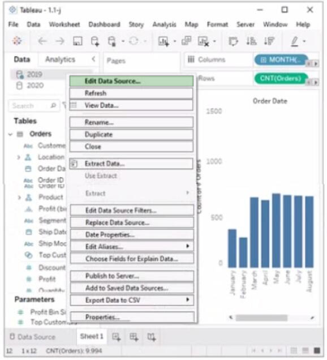Switch to the Analytics pane tab
This screenshot has width=327, height=360.
point(60,59)
